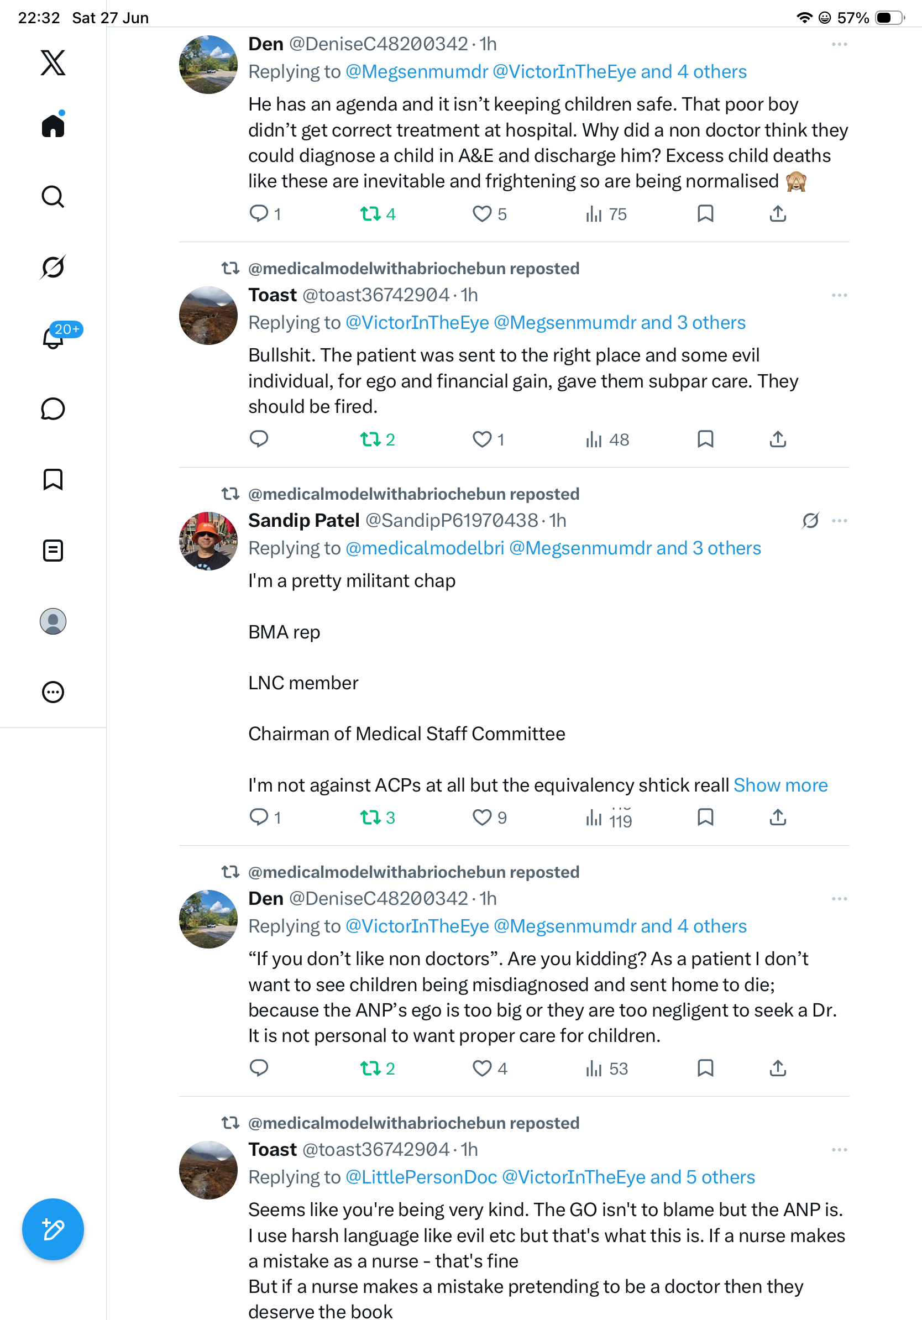
Task: Open Bookmarks in the sidebar
Action: click(x=53, y=479)
